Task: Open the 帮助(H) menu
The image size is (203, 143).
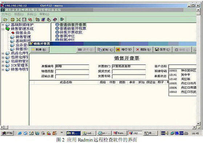Action: (x=44, y=14)
